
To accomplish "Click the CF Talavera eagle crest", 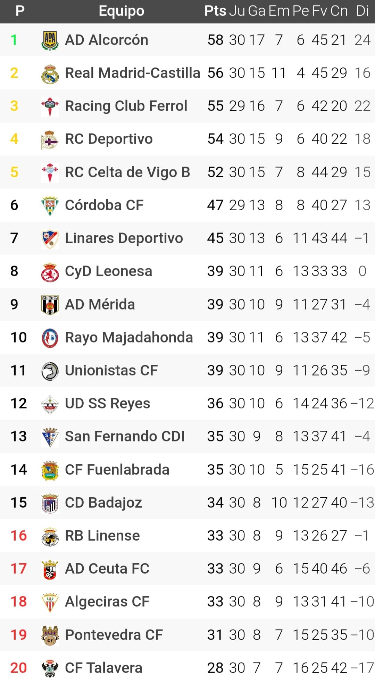I will 50,668.
